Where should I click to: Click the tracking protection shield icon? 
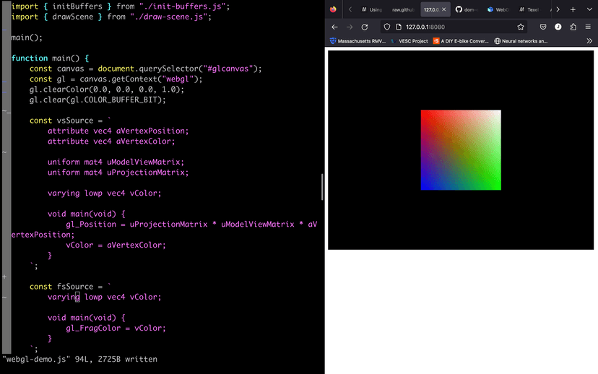coord(388,27)
